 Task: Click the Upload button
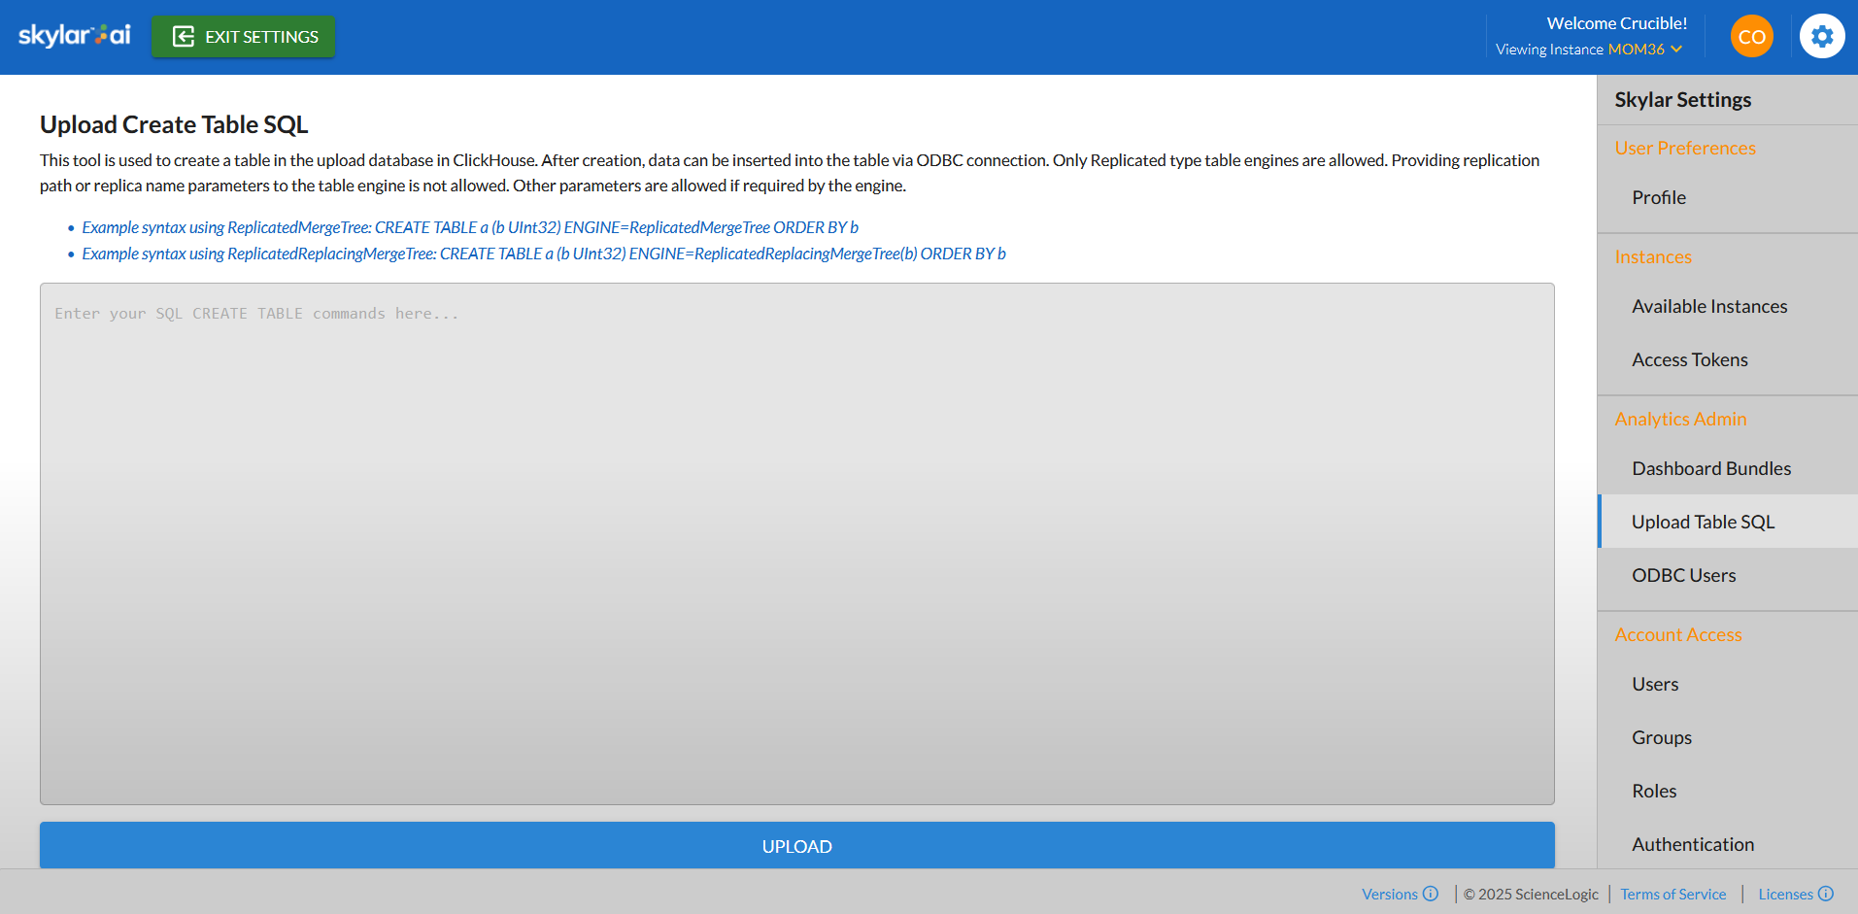pyautogui.click(x=796, y=845)
